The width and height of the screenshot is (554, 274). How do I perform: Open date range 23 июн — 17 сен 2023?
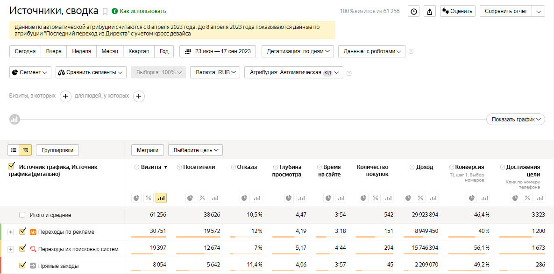218,51
